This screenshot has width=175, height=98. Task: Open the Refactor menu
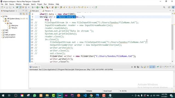coord(19,4)
